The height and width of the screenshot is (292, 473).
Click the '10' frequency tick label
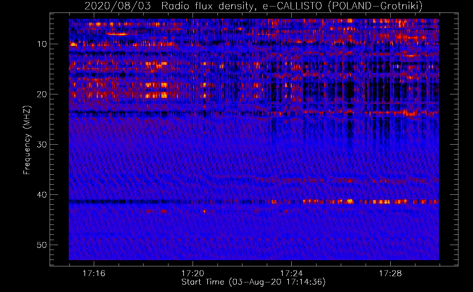point(42,44)
